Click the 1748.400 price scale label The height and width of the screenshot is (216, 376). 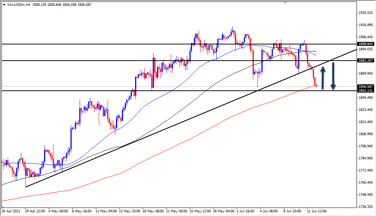tap(366, 194)
